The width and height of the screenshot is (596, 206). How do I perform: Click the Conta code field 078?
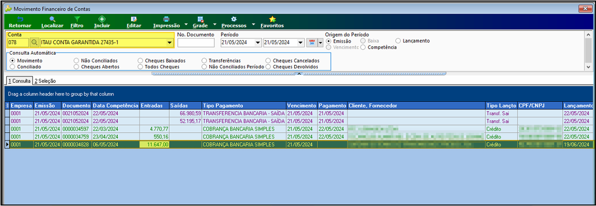coord(18,43)
